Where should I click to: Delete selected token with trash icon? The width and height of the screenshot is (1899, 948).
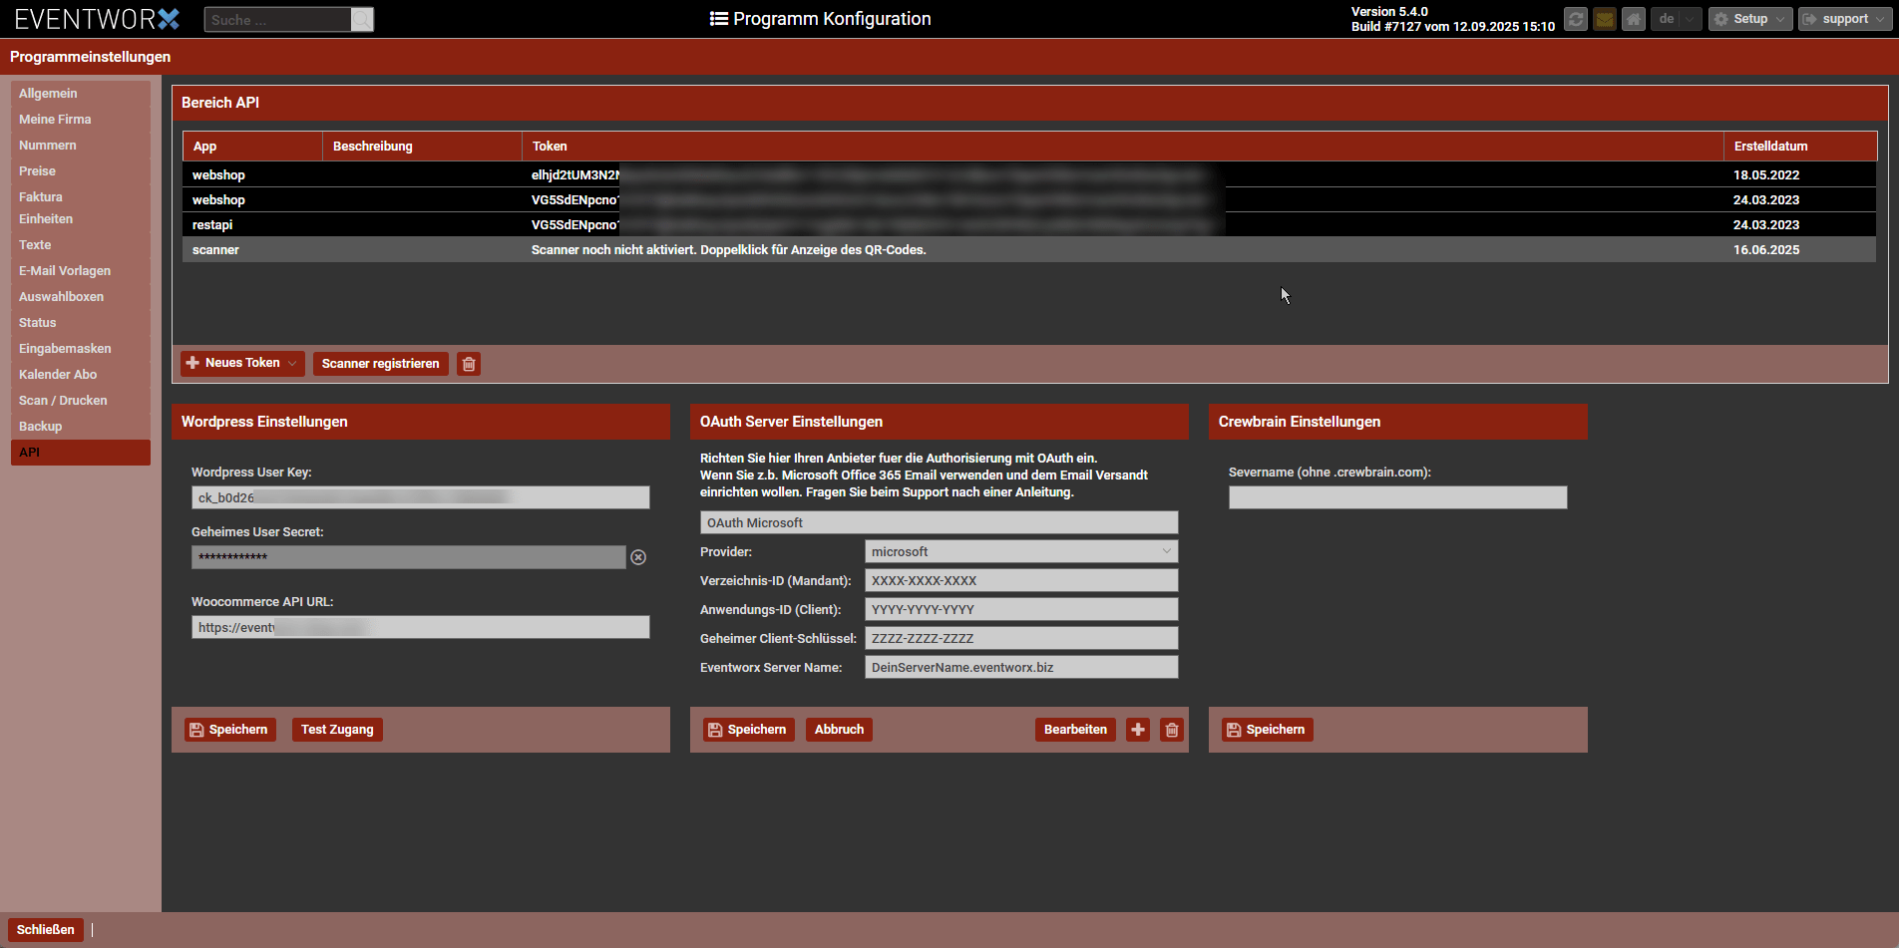469,364
